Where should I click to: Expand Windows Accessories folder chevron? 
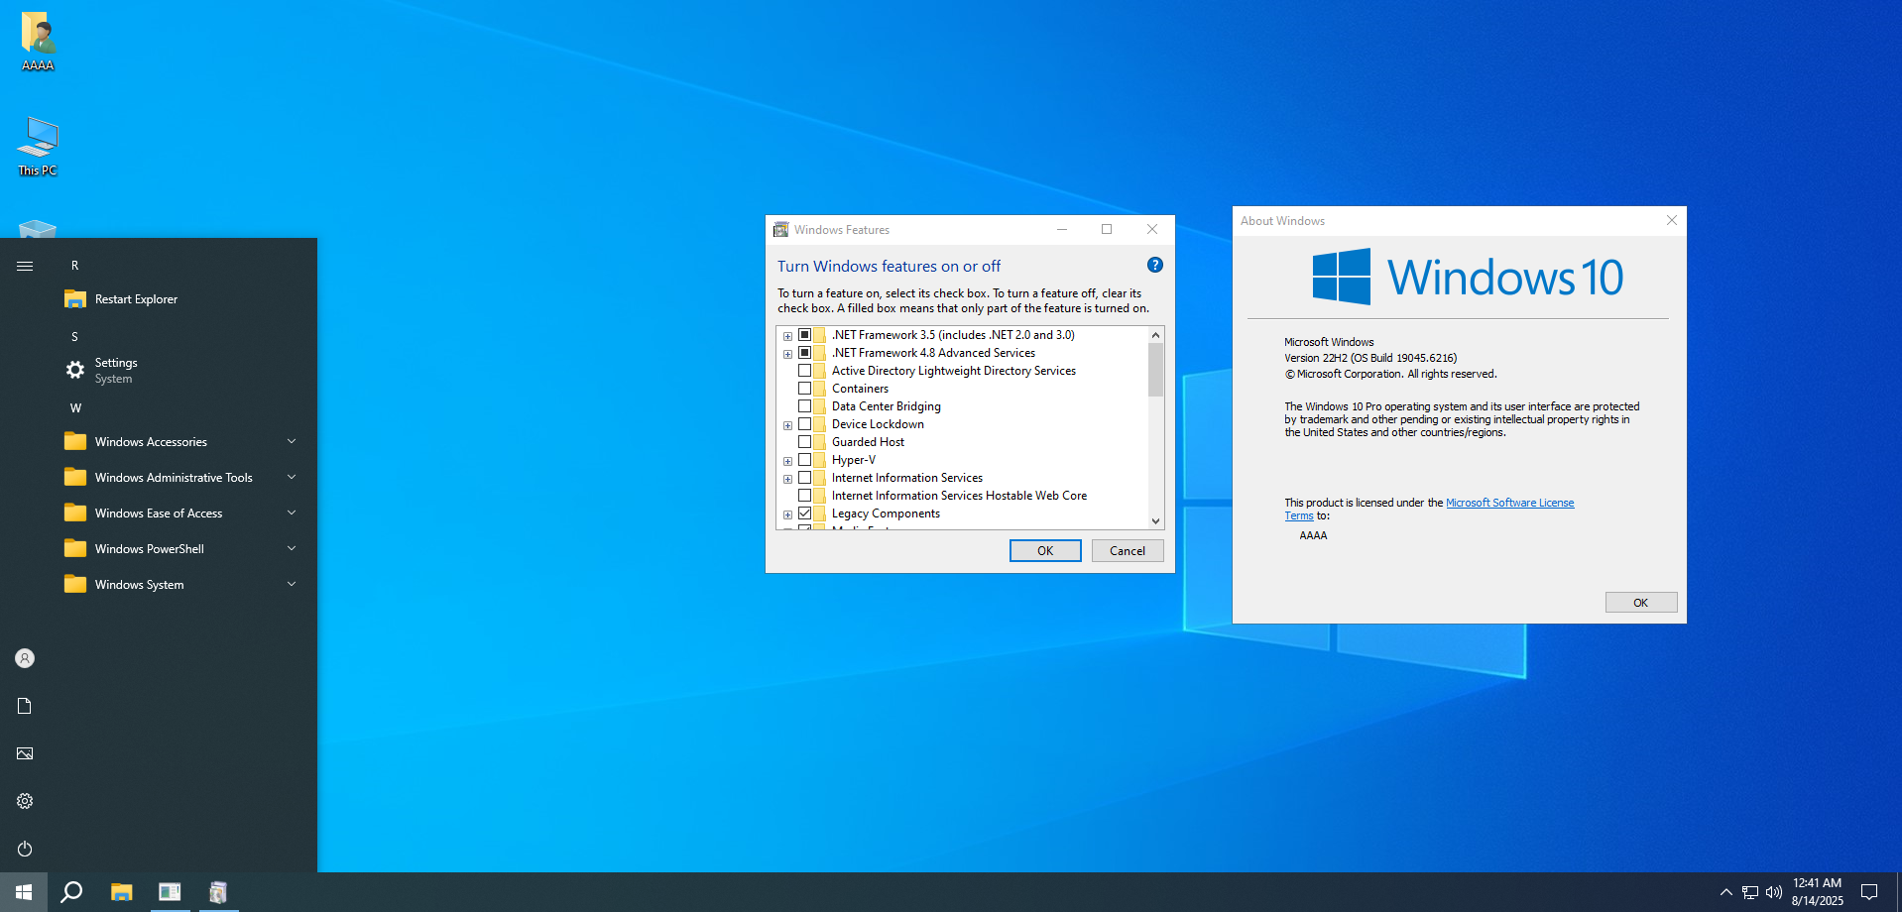(x=292, y=441)
